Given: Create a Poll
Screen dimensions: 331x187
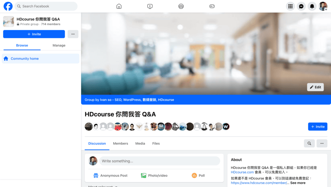Looking at the screenshot, I should coord(198,175).
